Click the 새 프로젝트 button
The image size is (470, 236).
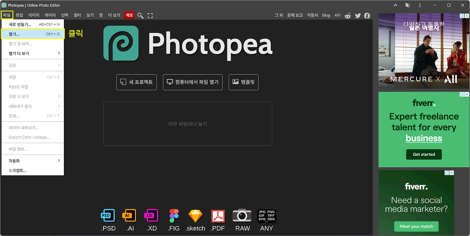[x=137, y=82]
